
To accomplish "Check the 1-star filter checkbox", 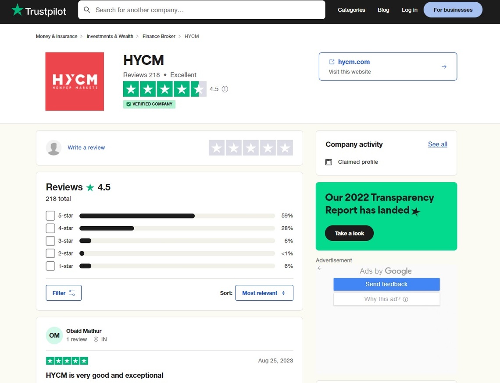I will (x=50, y=266).
